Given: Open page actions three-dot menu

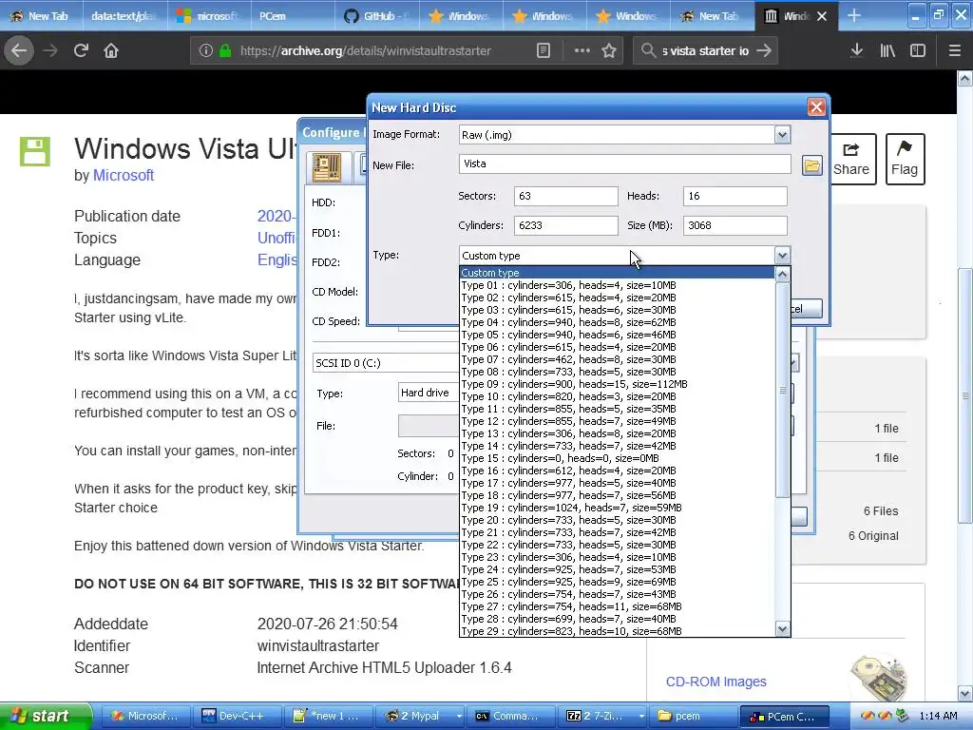Looking at the screenshot, I should click(x=582, y=51).
